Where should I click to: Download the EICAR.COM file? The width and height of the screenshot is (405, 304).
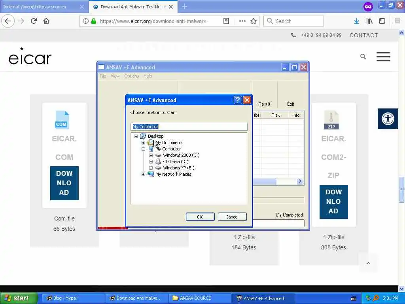tap(64, 183)
